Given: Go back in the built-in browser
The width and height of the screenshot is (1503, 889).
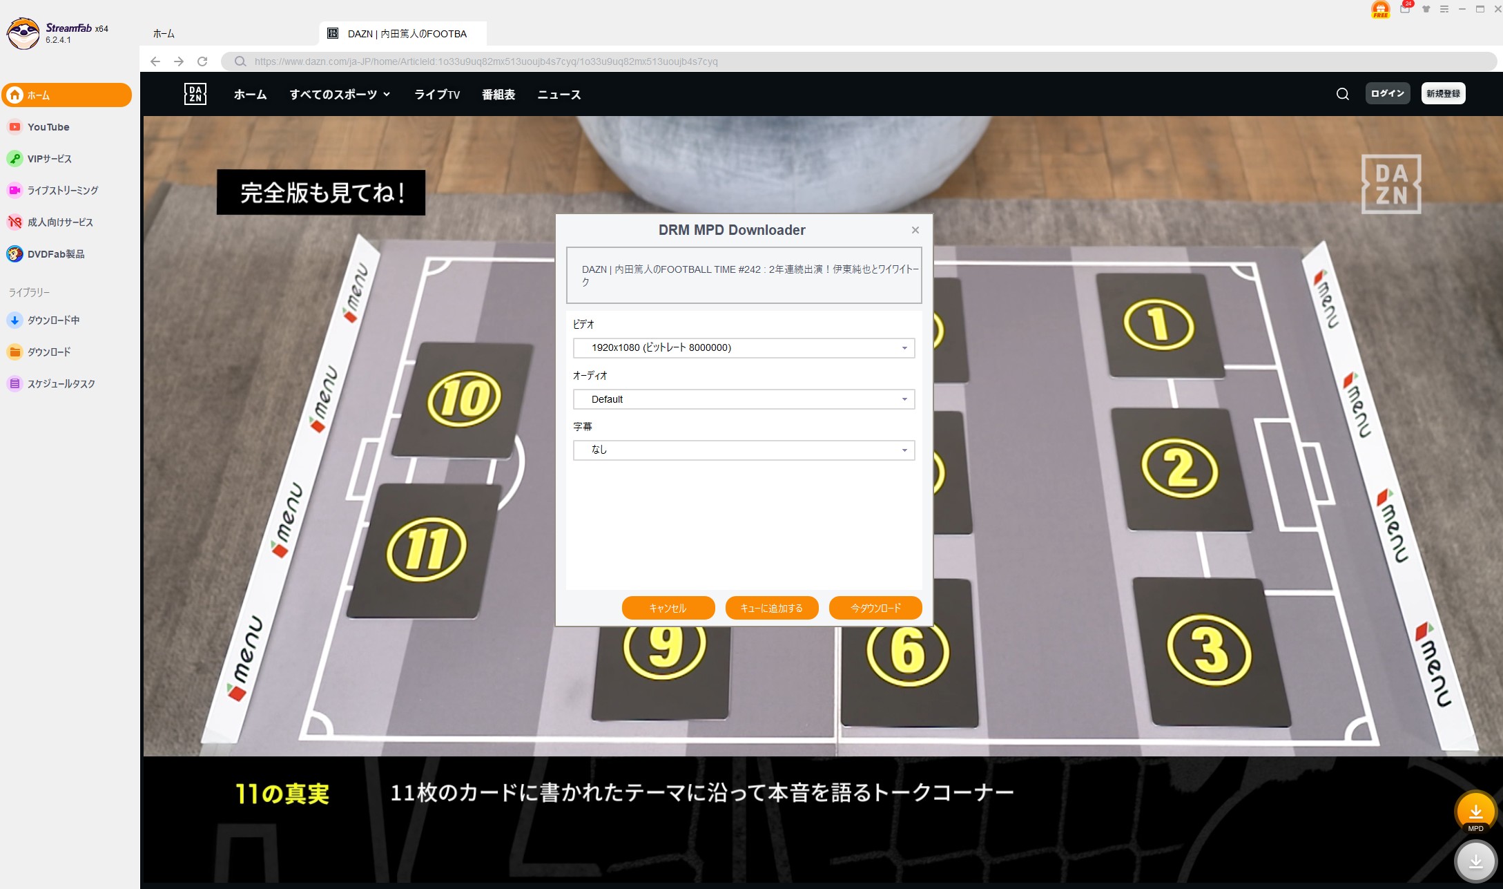Looking at the screenshot, I should [155, 61].
